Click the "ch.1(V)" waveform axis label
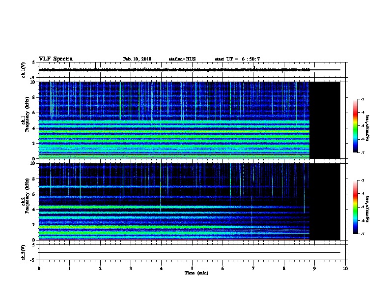The image size is (389, 301). click(23, 70)
